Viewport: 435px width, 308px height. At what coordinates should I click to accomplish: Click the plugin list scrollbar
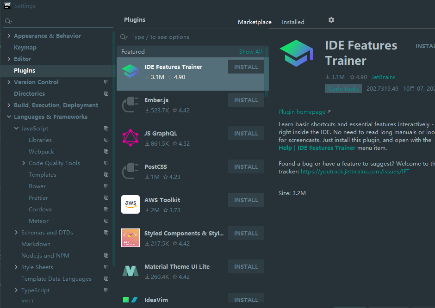coord(267,72)
